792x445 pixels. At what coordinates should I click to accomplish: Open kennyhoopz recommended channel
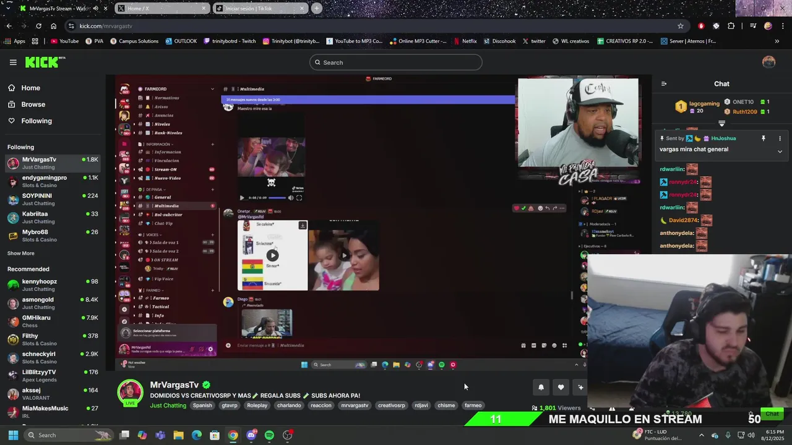pos(53,285)
